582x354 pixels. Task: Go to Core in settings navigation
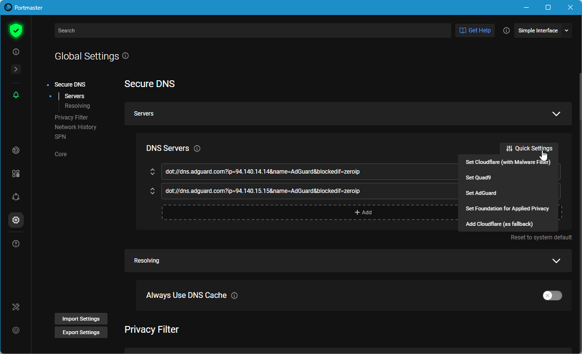(x=61, y=154)
